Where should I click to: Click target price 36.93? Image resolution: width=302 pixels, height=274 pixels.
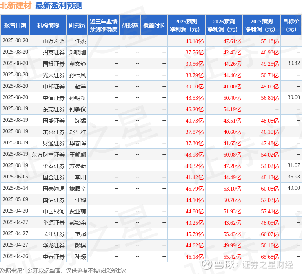pos(294,177)
